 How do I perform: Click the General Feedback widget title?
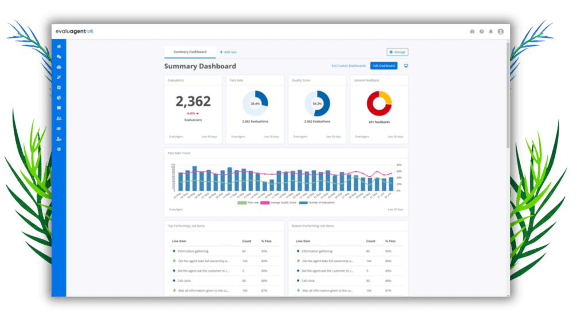pyautogui.click(x=366, y=80)
